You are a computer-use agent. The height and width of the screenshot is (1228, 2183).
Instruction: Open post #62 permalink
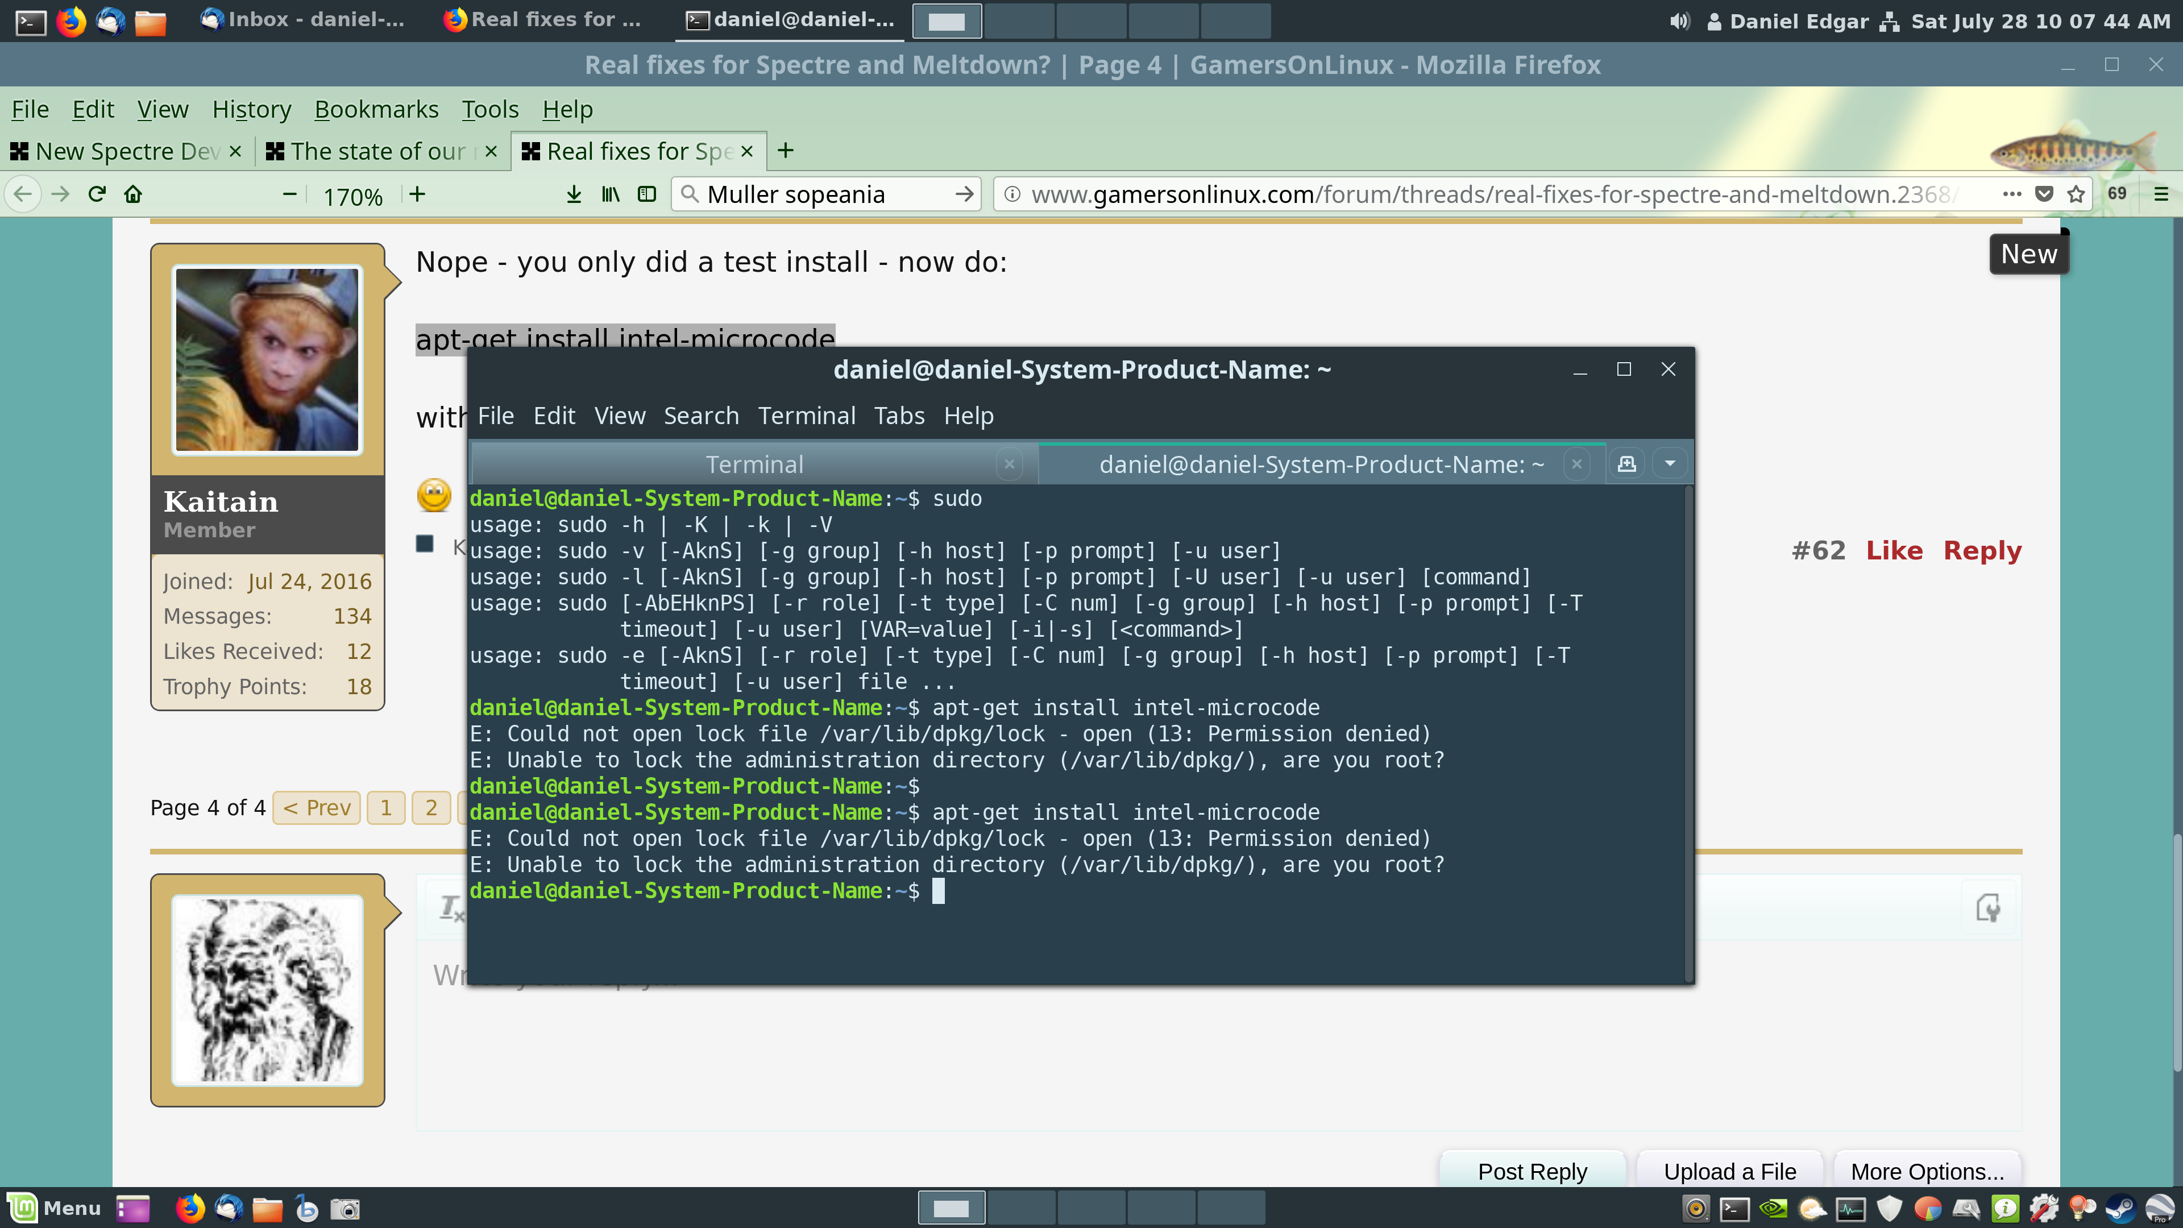pyautogui.click(x=1819, y=550)
